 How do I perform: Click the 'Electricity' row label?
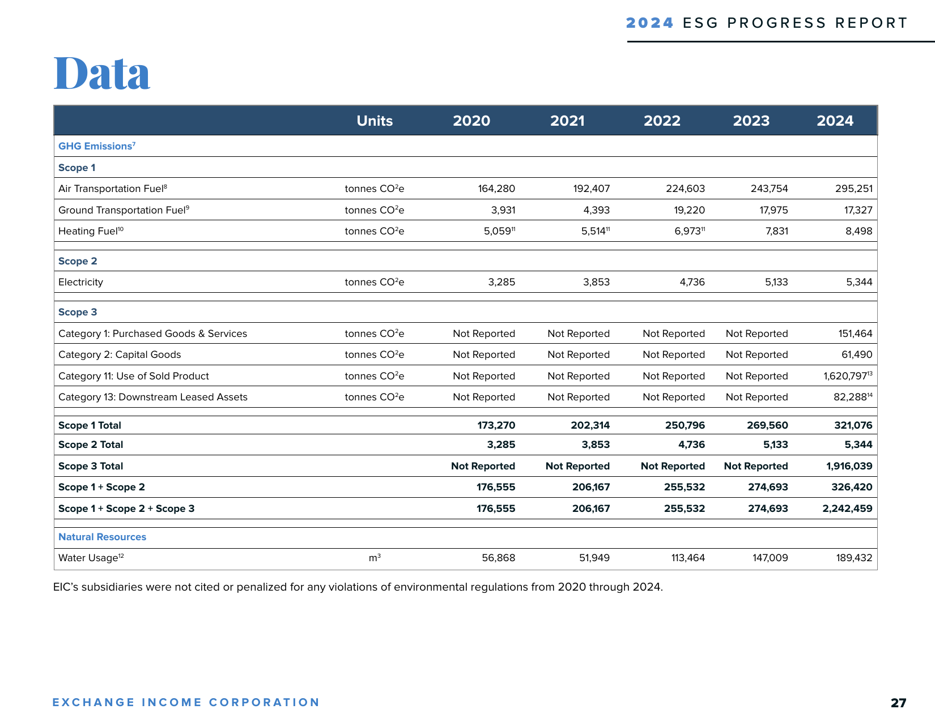click(80, 282)
